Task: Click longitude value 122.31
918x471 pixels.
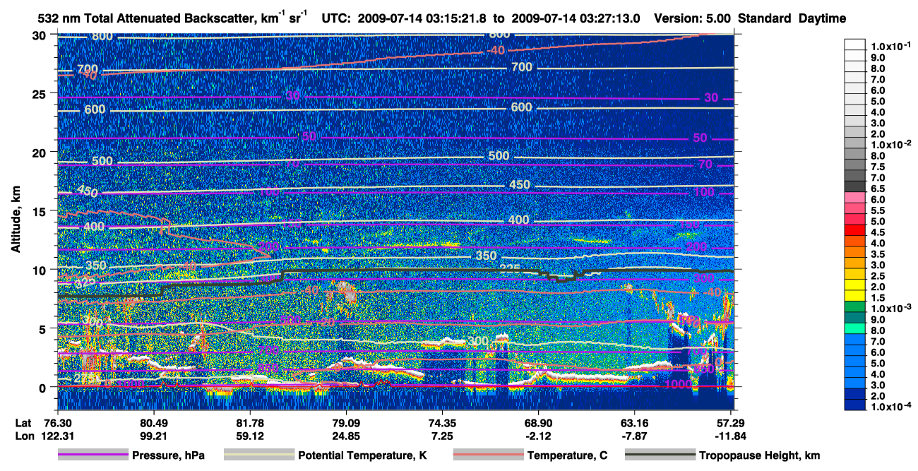Action: [57, 435]
